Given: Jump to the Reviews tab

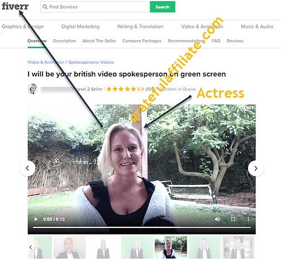Looking at the screenshot, I should (x=235, y=41).
